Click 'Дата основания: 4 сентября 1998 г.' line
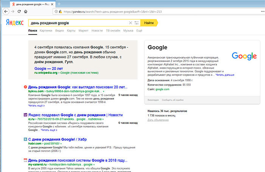Screen dimensions: 265x172 (170, 81)
